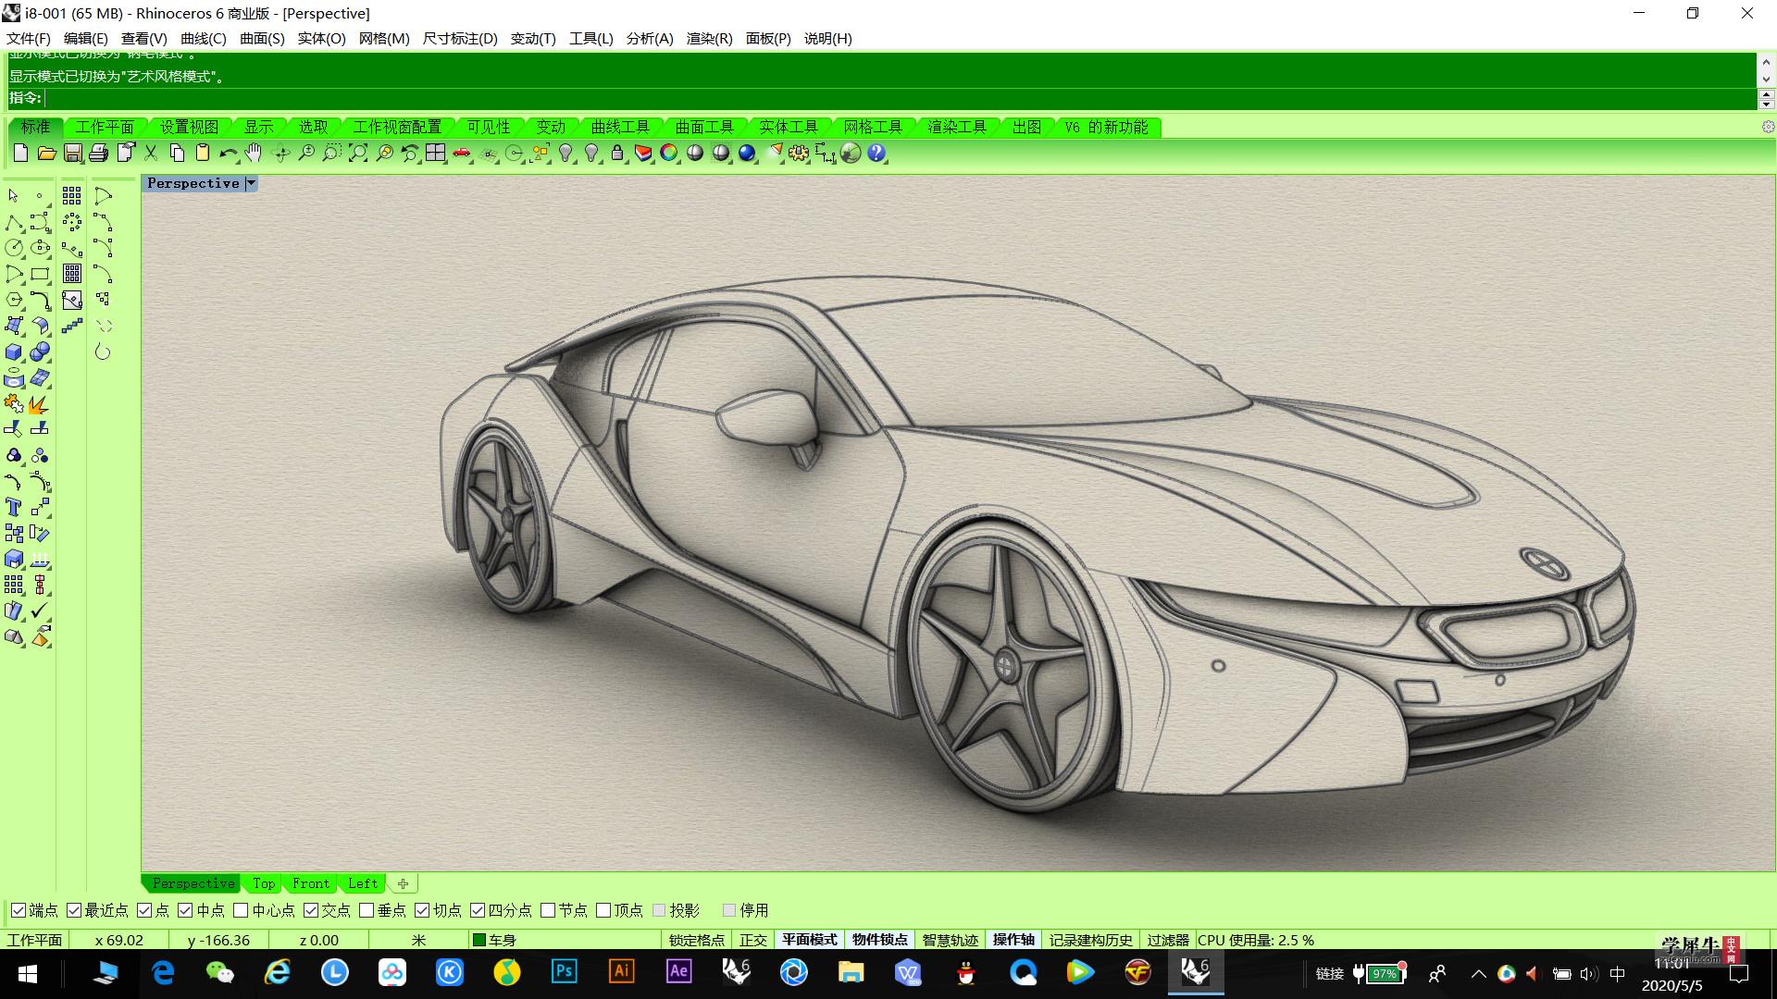Cut selection with the scissors icon
Screen dimensions: 1777x999
pyautogui.click(x=151, y=153)
